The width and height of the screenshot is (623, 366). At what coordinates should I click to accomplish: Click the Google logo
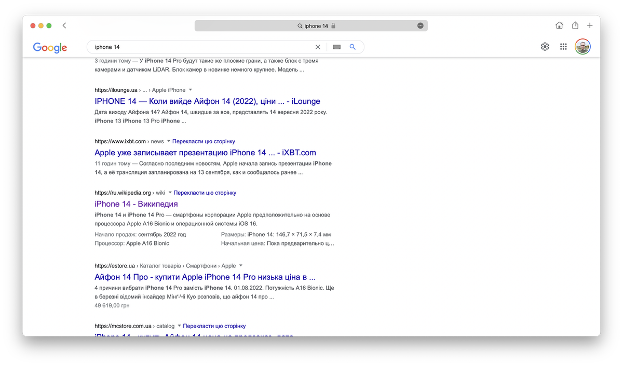click(x=50, y=47)
